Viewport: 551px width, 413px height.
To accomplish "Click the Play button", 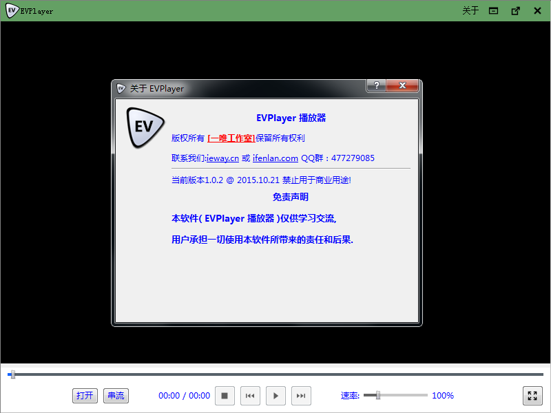I will click(x=275, y=395).
